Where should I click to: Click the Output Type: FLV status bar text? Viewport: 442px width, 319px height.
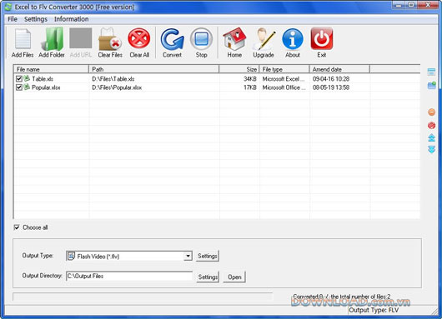[x=374, y=311]
